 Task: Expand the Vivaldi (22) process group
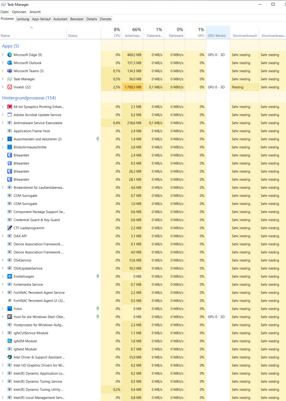[3, 87]
